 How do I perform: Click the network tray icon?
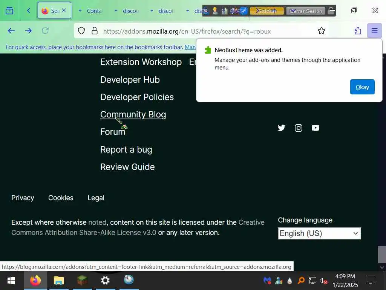[x=312, y=281]
